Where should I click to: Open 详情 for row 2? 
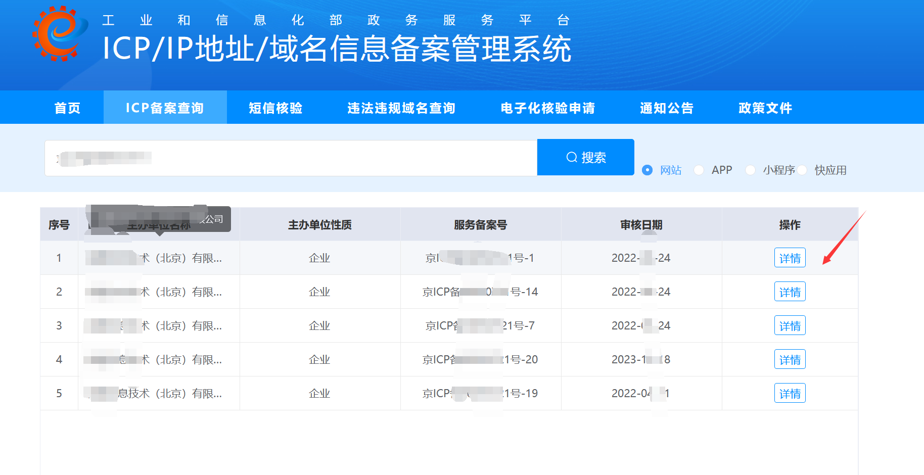[x=790, y=292]
